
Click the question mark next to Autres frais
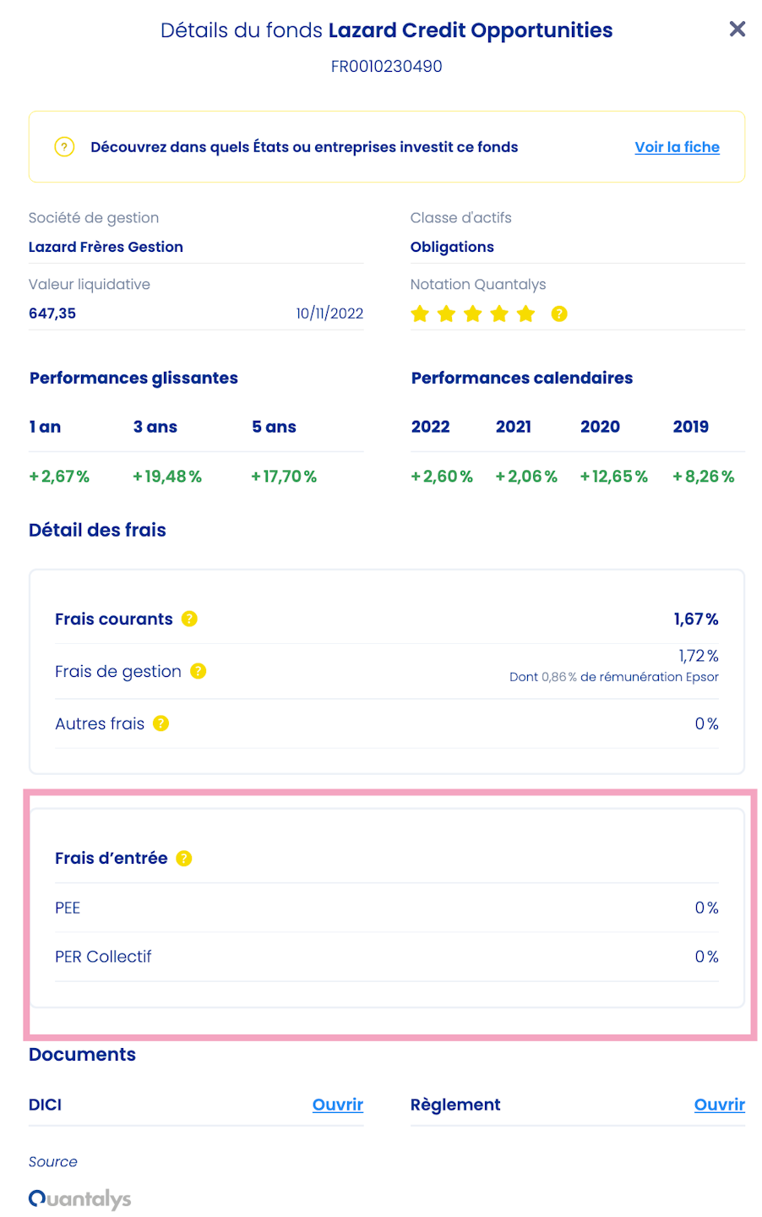coord(161,723)
